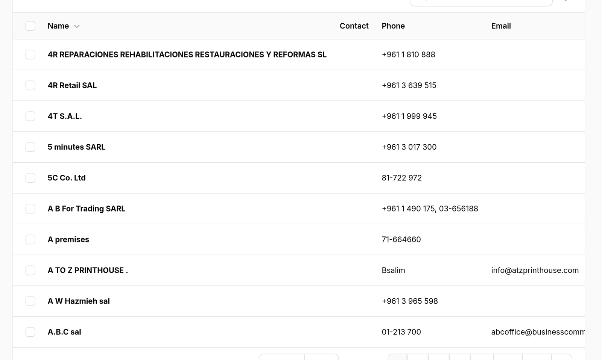The height and width of the screenshot is (360, 602).
Task: Click phone number +961 1 999 945
Action: (x=409, y=116)
